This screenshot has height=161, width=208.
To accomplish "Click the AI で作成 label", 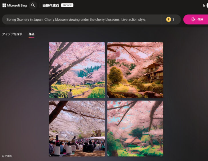I will tap(7, 156).
